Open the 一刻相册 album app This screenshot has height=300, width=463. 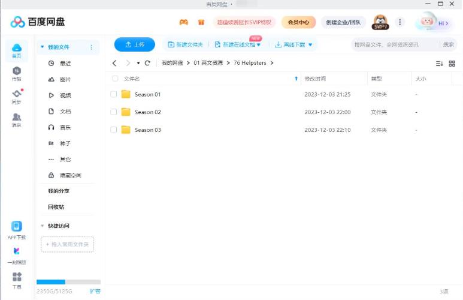17,251
